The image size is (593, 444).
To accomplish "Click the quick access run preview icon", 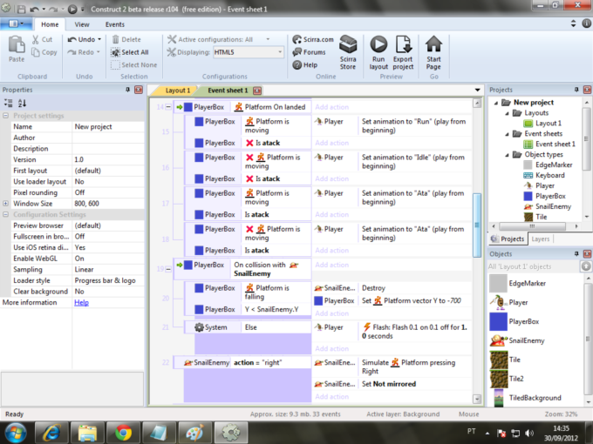I will [x=72, y=9].
